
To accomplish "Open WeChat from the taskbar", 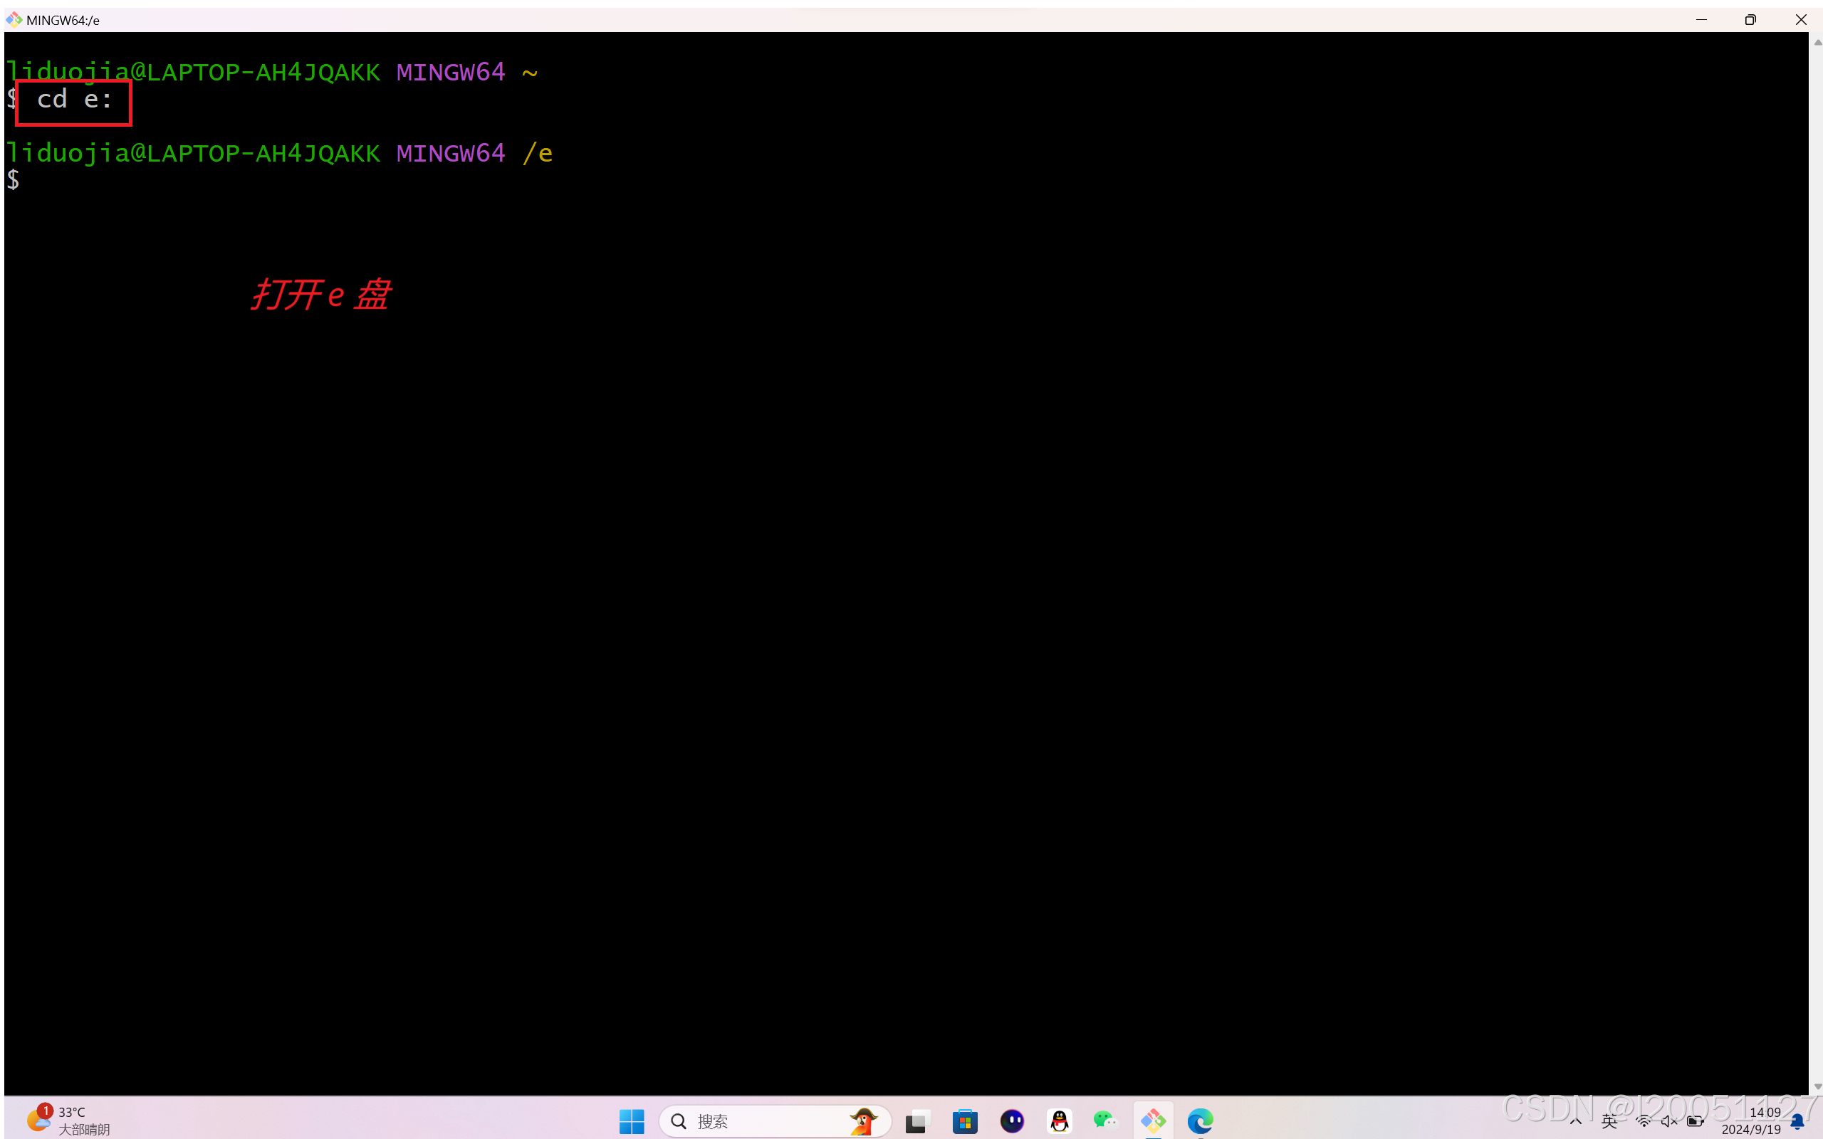I will [1105, 1122].
